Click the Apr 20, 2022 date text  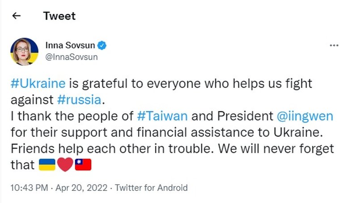coord(81,188)
